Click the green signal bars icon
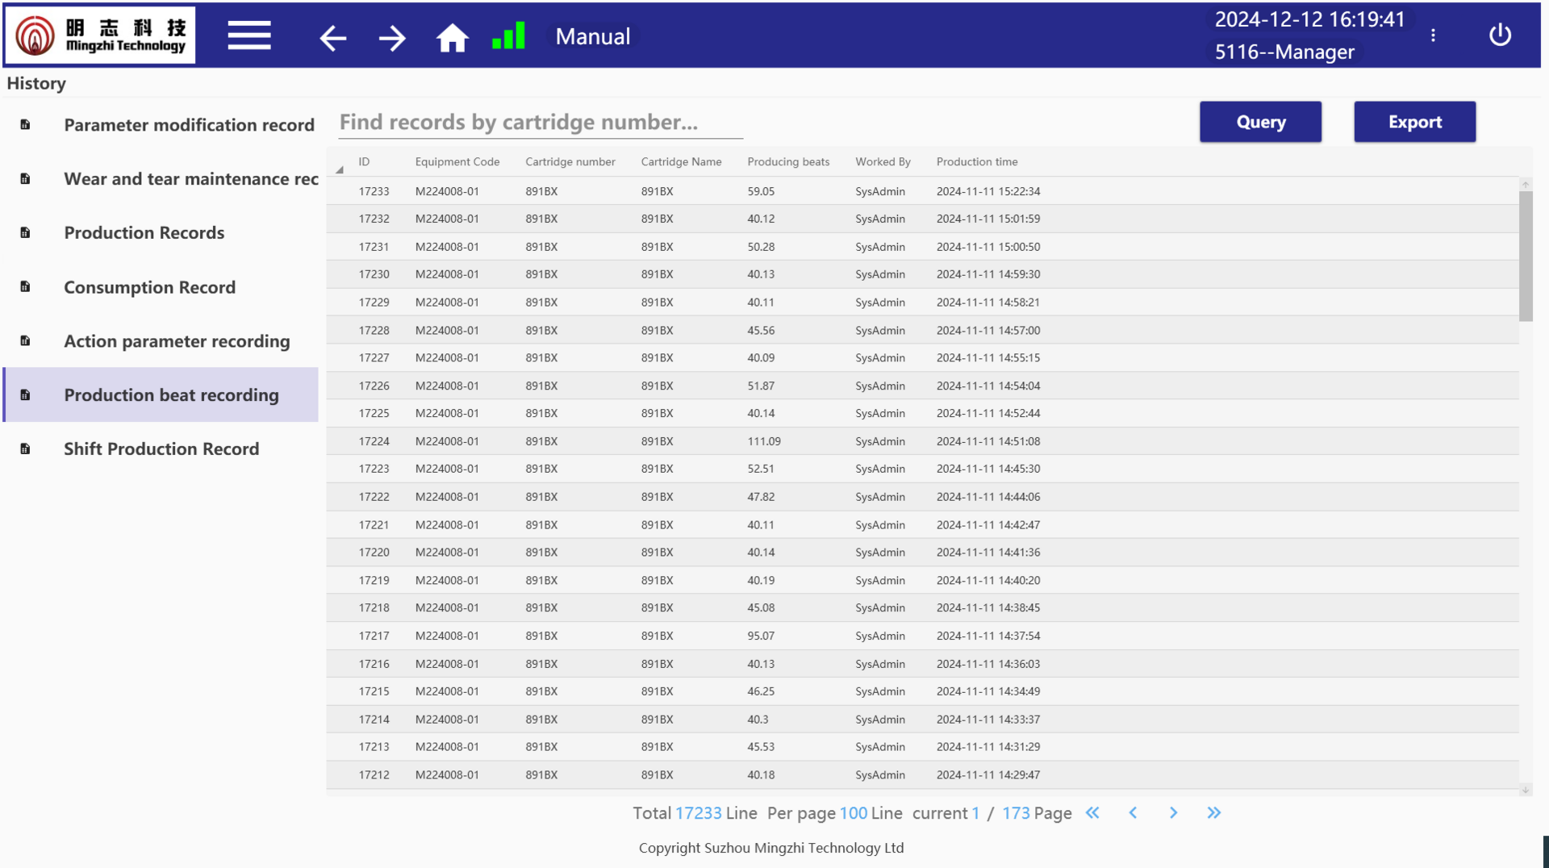The image size is (1549, 868). (x=508, y=36)
